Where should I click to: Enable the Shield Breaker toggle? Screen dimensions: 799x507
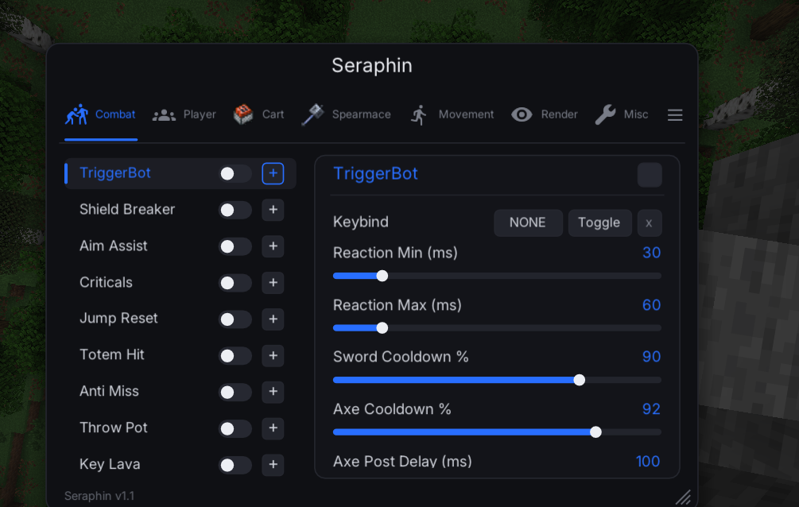tap(235, 210)
